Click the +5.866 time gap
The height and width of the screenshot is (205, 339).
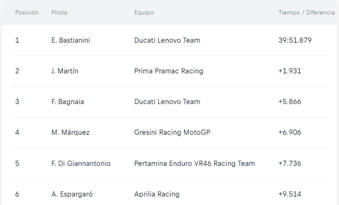tap(290, 102)
